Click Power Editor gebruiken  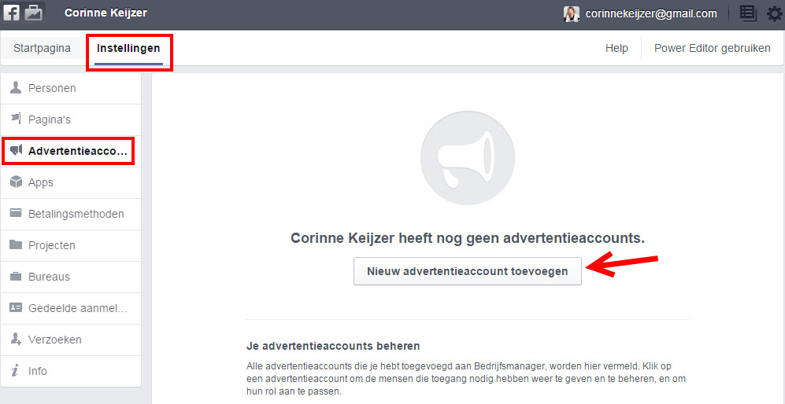[713, 49]
